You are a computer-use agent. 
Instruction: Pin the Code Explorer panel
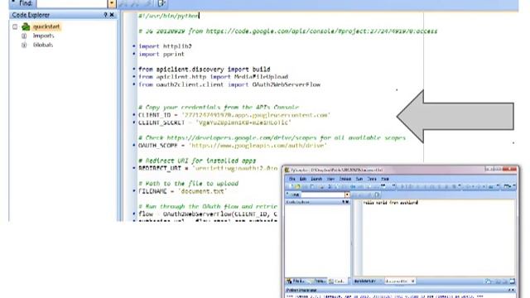[105, 15]
